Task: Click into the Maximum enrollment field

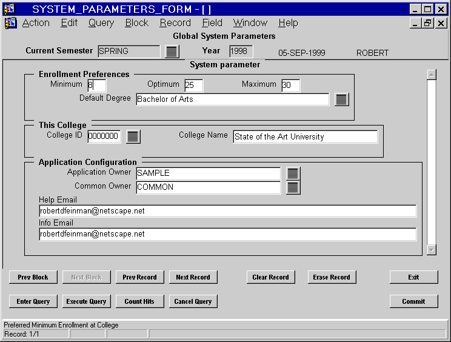Action: (x=291, y=85)
